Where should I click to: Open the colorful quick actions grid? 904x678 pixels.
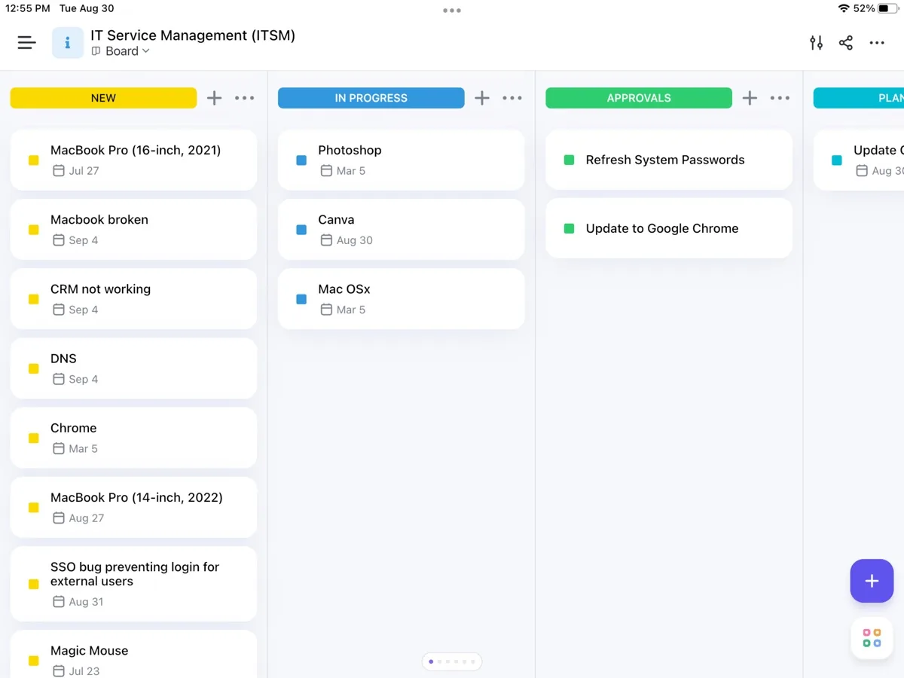[872, 638]
